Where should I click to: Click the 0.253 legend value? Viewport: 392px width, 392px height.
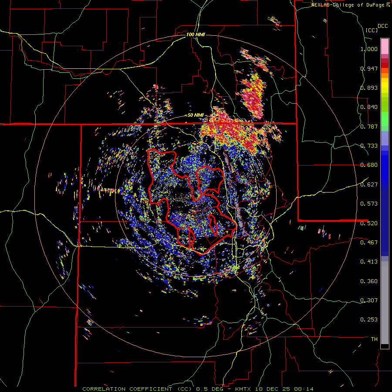[x=369, y=320]
